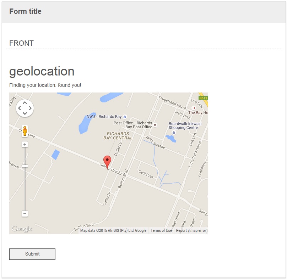This screenshot has width=287, height=280.
Task: Click the R619 road shield
Action: click(203, 98)
